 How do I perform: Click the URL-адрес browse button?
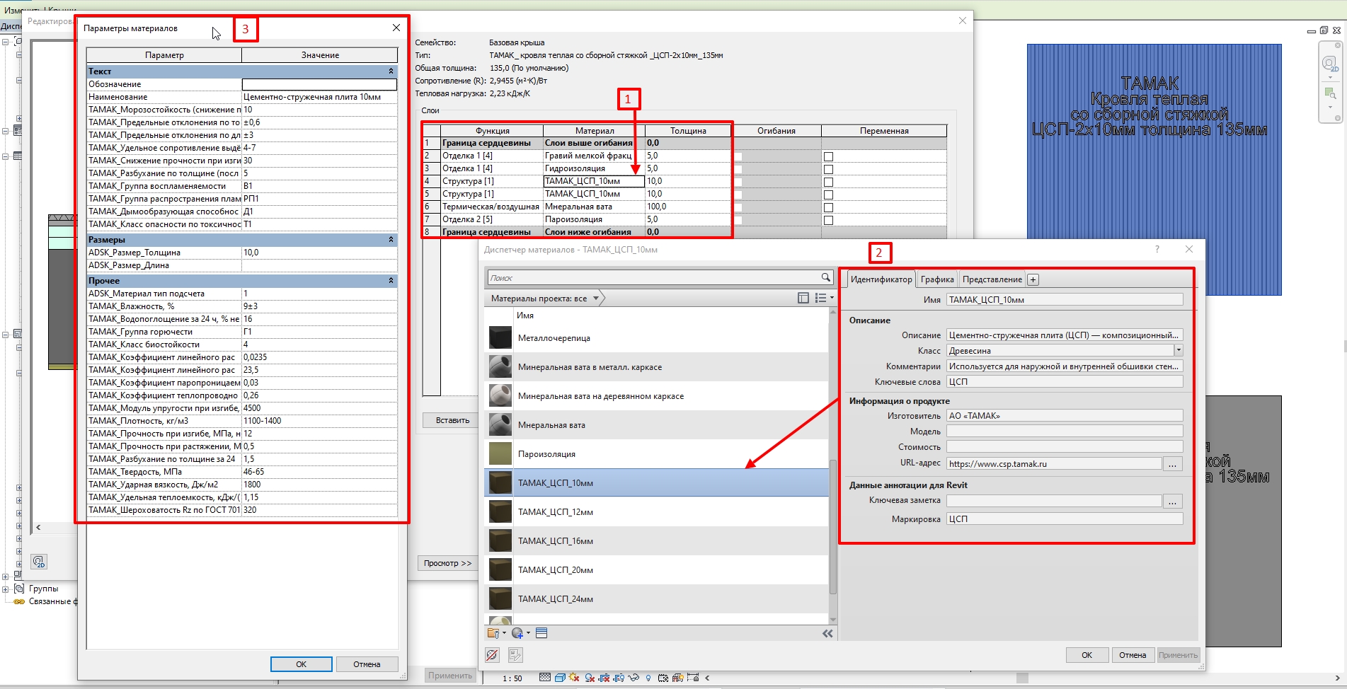click(1172, 464)
